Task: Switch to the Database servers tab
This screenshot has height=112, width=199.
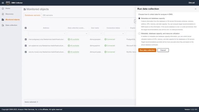Action: [32, 15]
